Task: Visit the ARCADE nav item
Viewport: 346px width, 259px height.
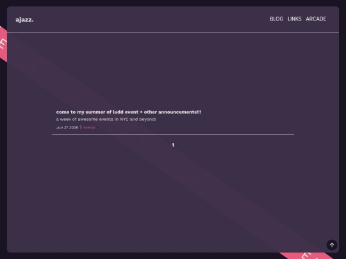Action: (316, 19)
